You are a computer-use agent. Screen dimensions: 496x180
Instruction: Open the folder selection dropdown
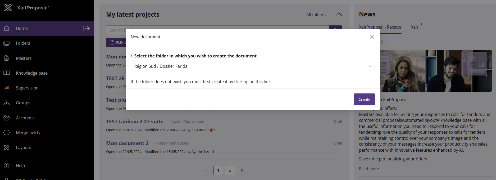[x=253, y=66]
